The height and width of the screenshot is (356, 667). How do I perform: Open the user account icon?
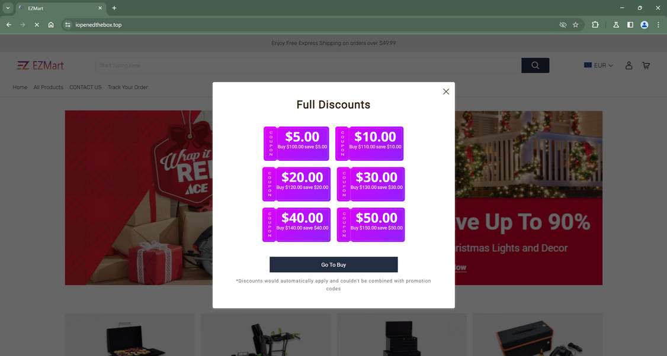629,66
